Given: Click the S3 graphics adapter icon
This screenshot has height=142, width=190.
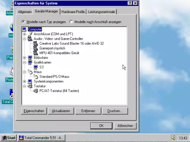Looking at the screenshot, I should pyautogui.click(x=36, y=67).
